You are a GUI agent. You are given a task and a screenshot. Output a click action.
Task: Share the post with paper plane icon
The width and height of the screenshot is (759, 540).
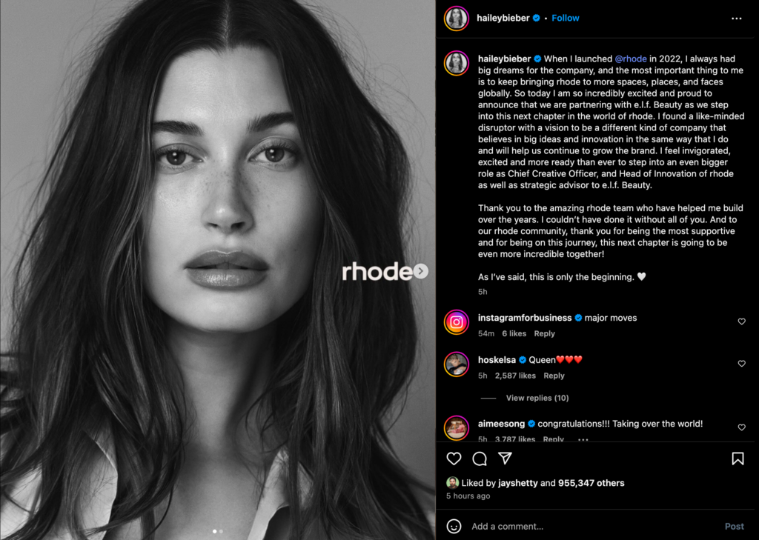click(505, 458)
